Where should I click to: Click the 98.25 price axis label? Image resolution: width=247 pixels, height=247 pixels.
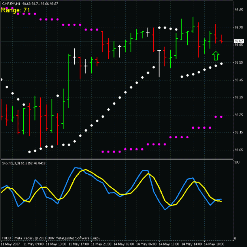coord(239,115)
